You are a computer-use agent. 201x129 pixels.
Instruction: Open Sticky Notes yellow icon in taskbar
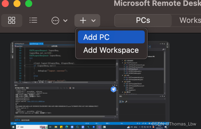(x=61, y=127)
